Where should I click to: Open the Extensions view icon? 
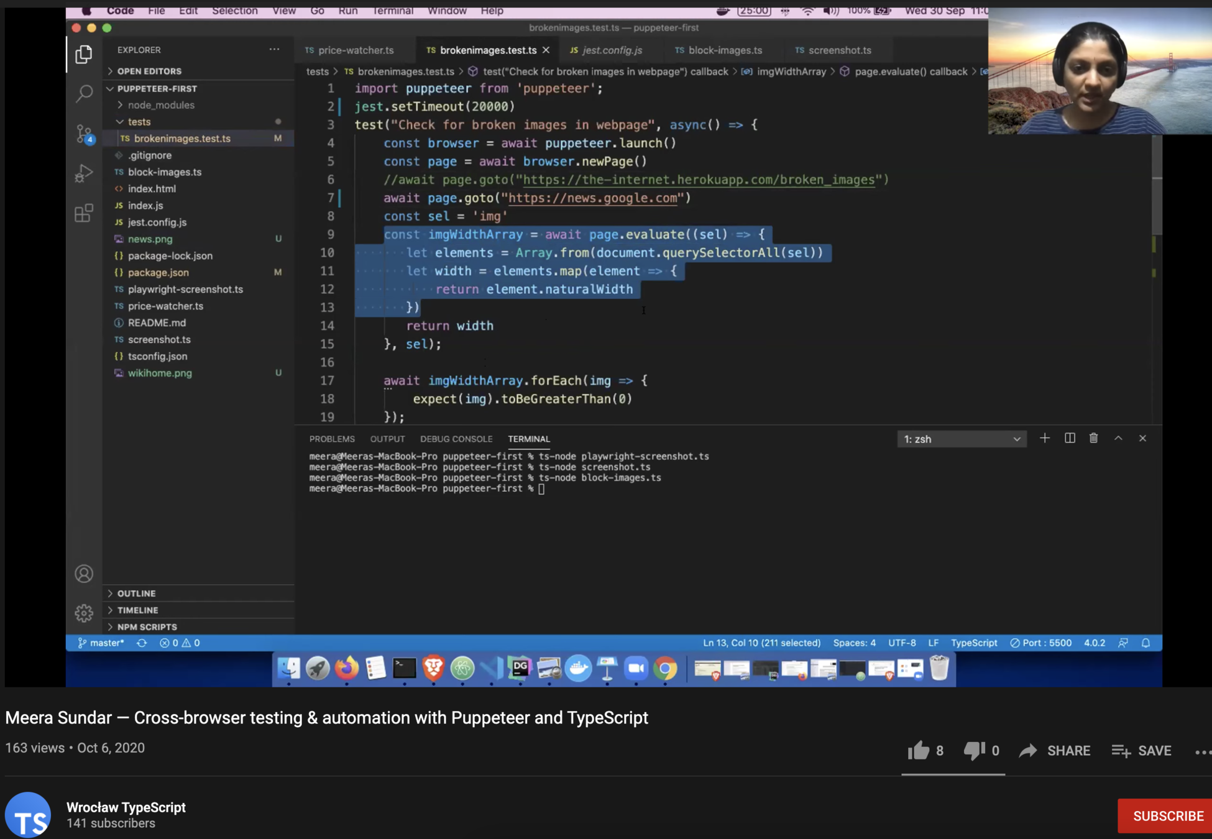84,213
